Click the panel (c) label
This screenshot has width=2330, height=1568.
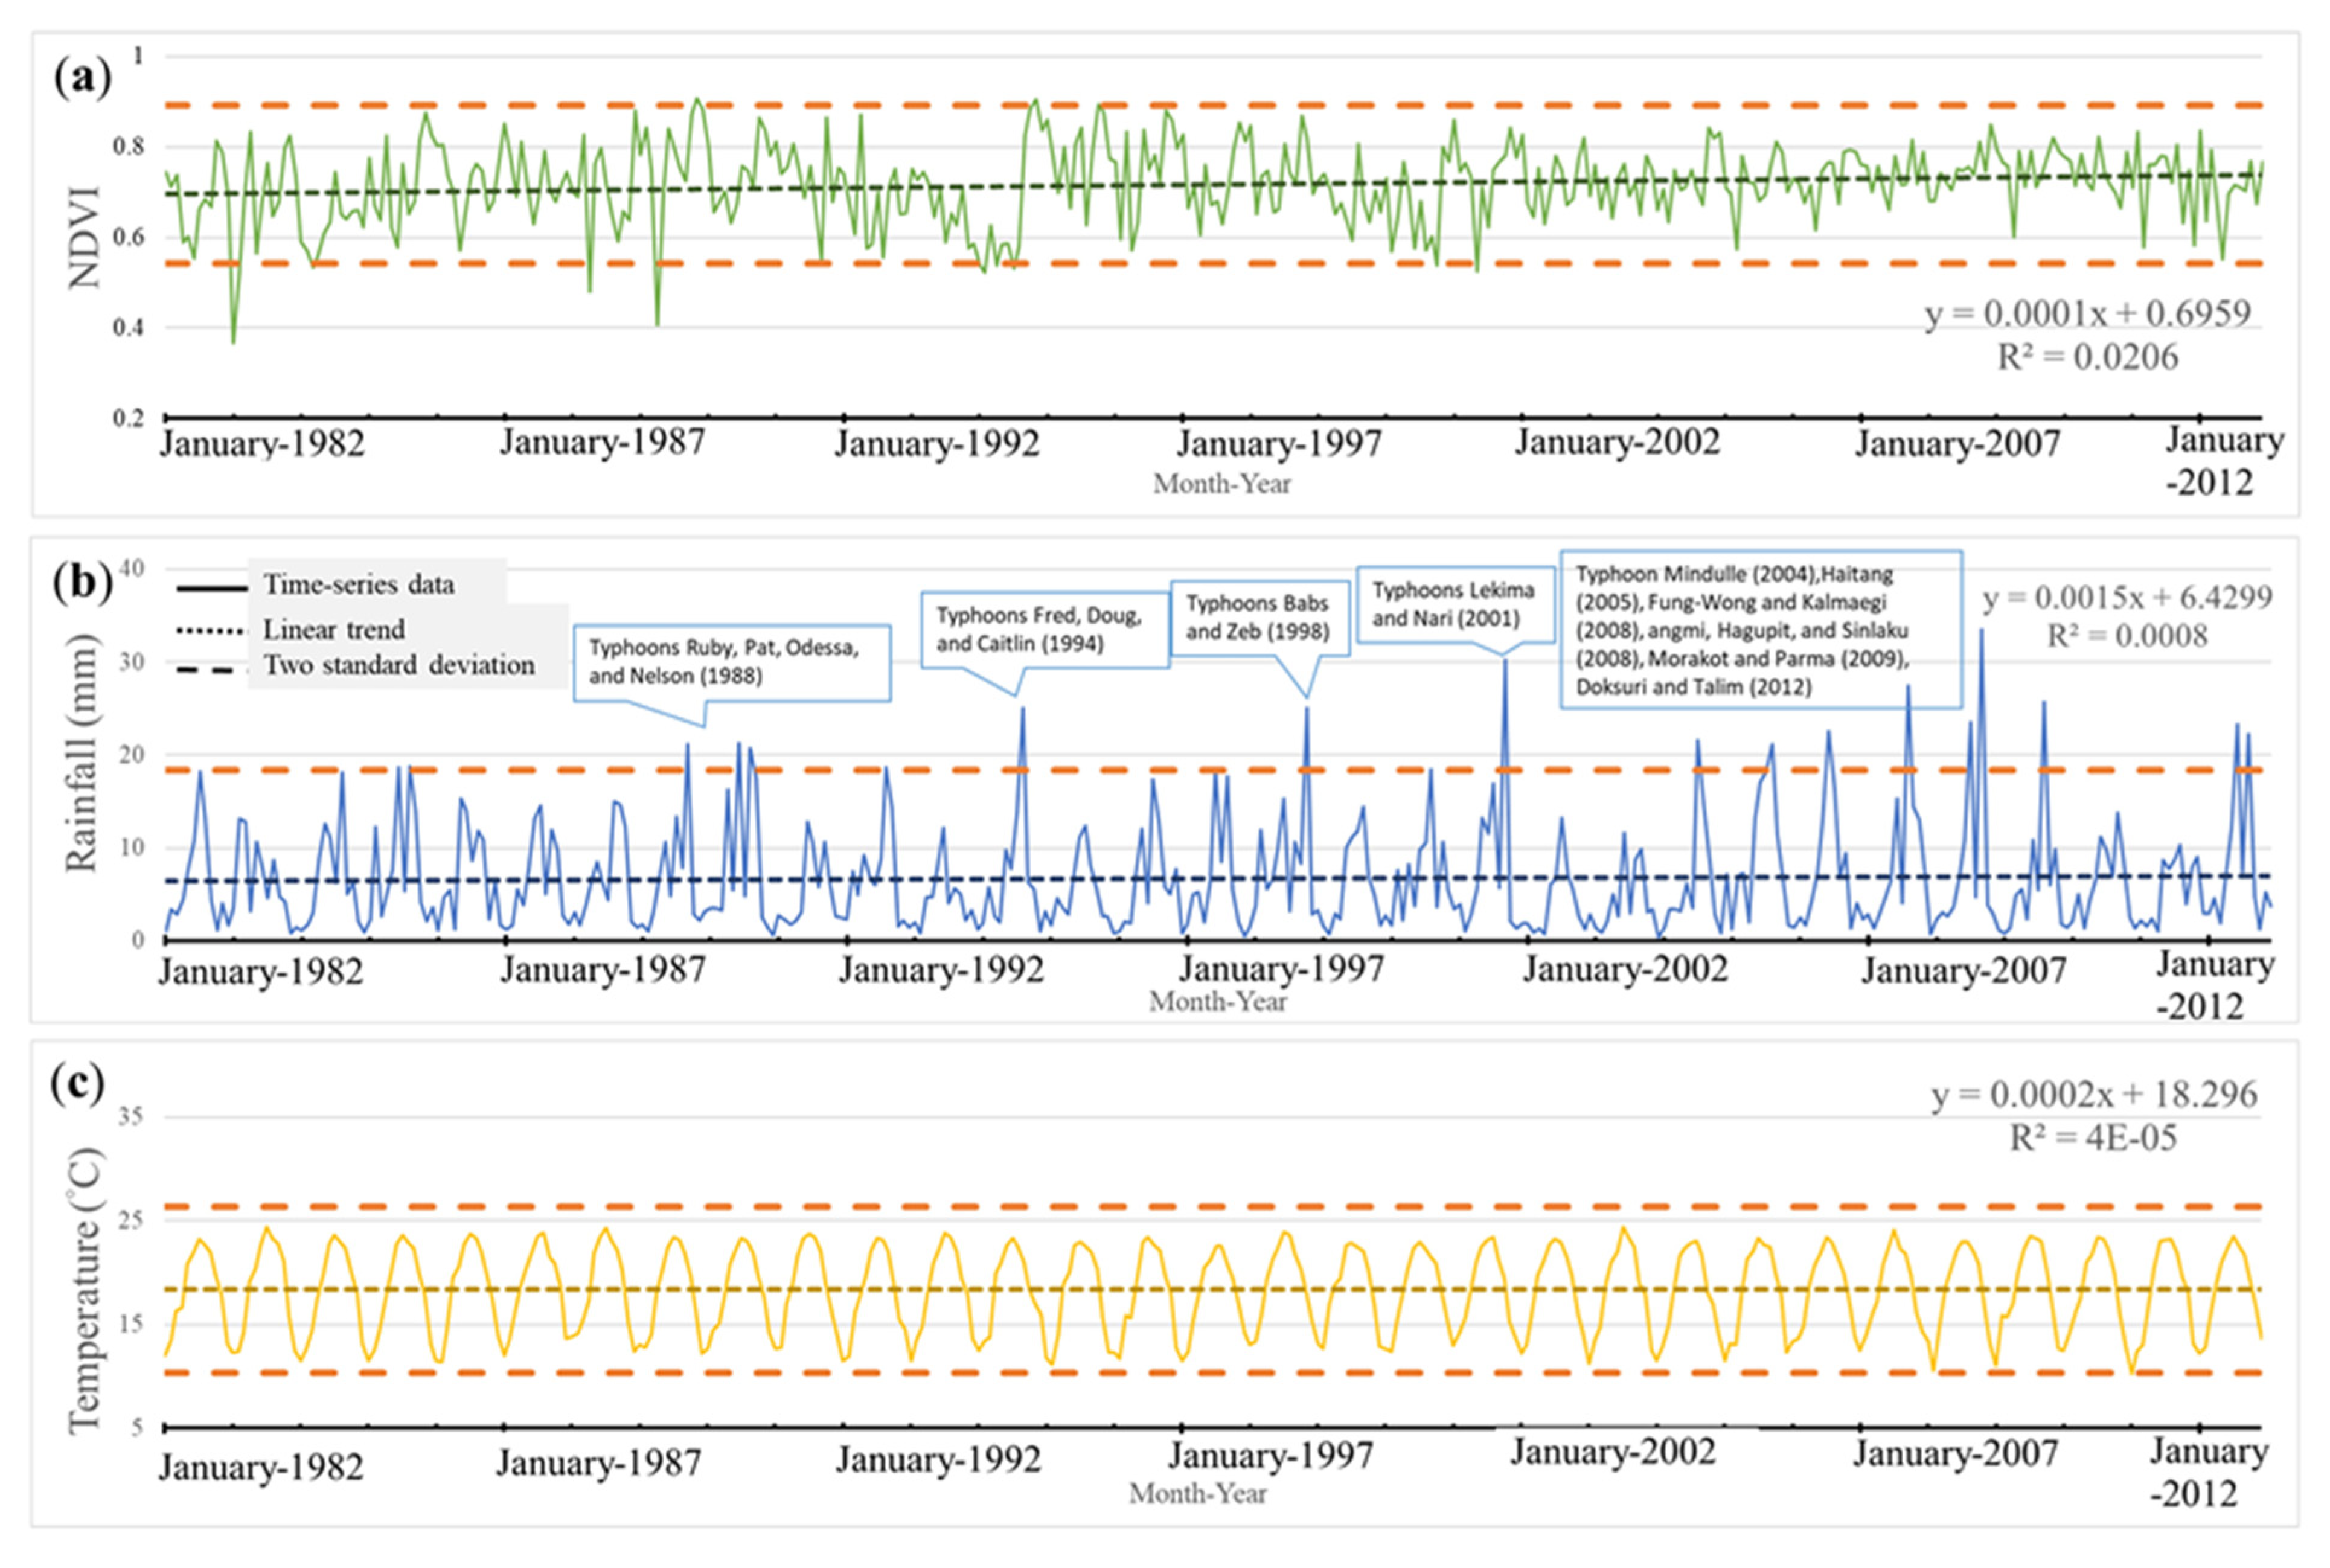(77, 1084)
